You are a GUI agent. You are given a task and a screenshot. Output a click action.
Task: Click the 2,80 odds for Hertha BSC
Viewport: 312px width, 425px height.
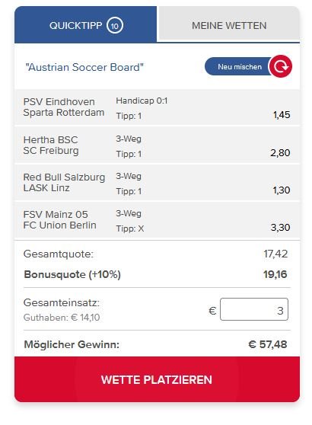pos(280,153)
